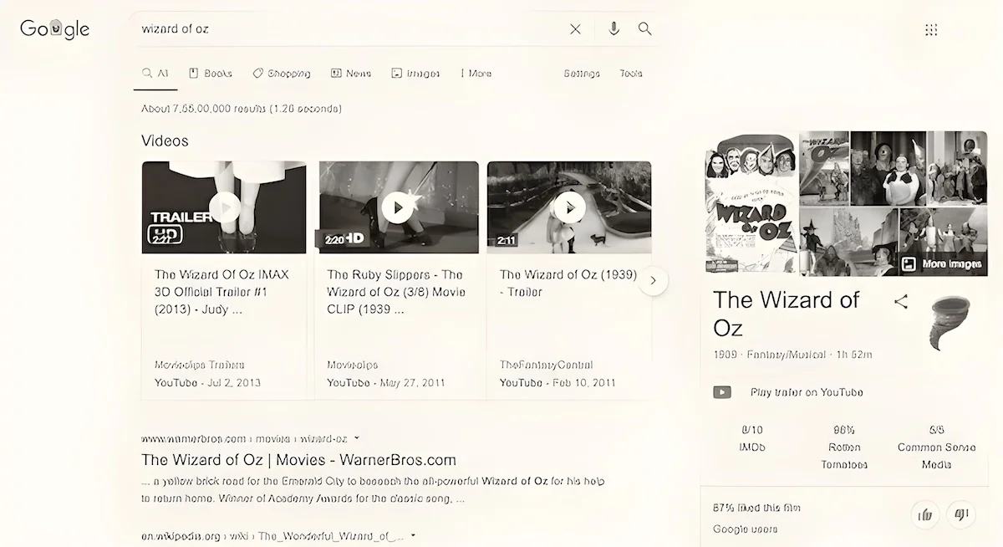Clear the search box with the X icon
This screenshot has width=1003, height=547.
(x=575, y=29)
